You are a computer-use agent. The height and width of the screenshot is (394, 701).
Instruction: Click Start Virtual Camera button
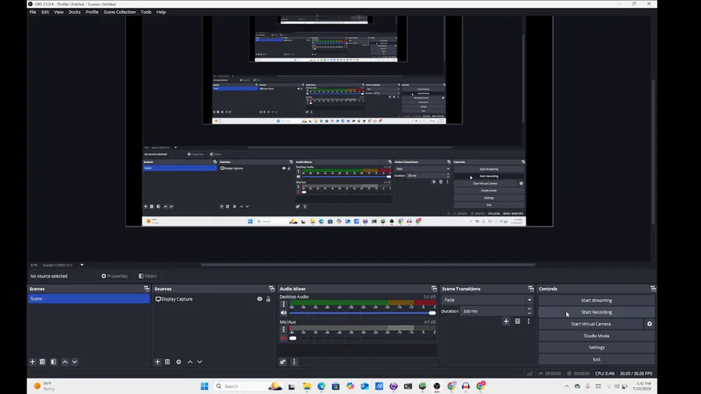[590, 324]
